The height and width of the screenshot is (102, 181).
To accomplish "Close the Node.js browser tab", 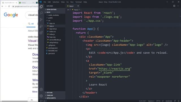I will coord(33,3).
